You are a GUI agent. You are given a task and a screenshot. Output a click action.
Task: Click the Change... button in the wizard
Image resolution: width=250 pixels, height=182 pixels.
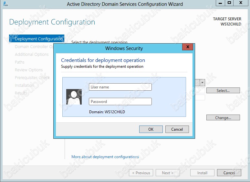[x=223, y=117]
